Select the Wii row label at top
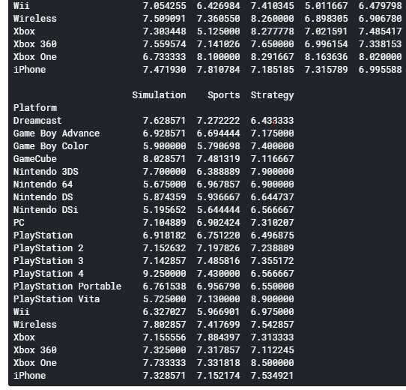The width and height of the screenshot is (406, 390). click(22, 6)
